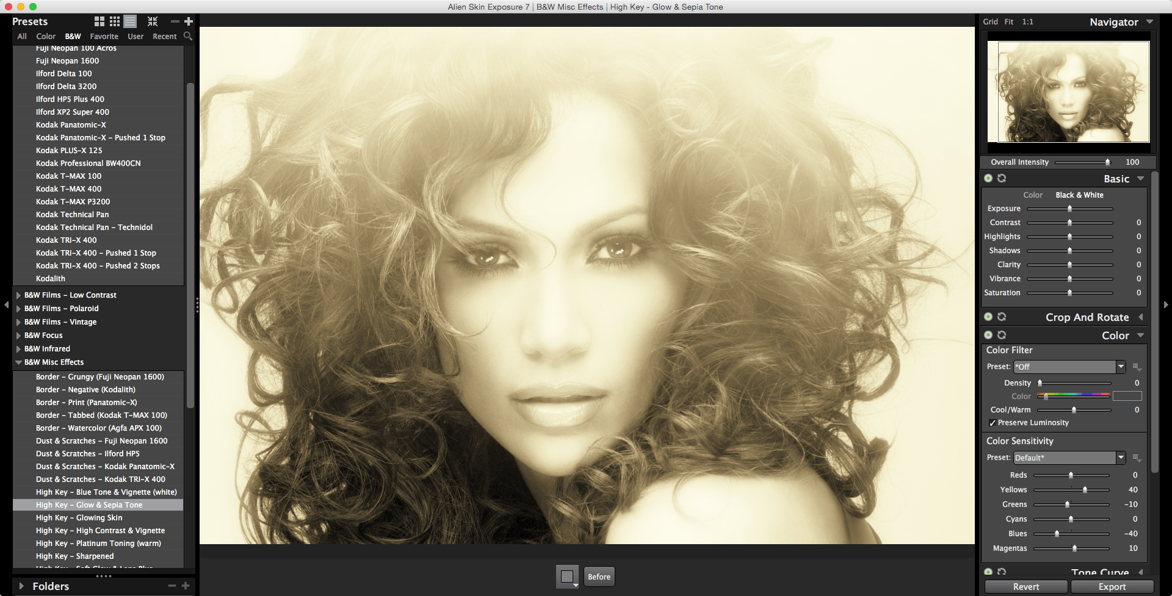1172x596 pixels.
Task: Uncheck Preserve Luminosity
Action: coord(993,423)
